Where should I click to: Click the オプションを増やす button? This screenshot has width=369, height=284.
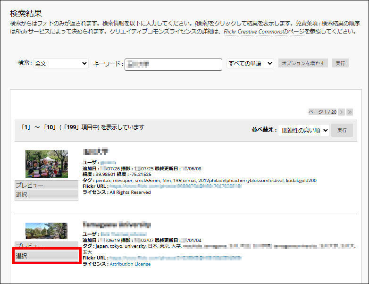tap(303, 63)
